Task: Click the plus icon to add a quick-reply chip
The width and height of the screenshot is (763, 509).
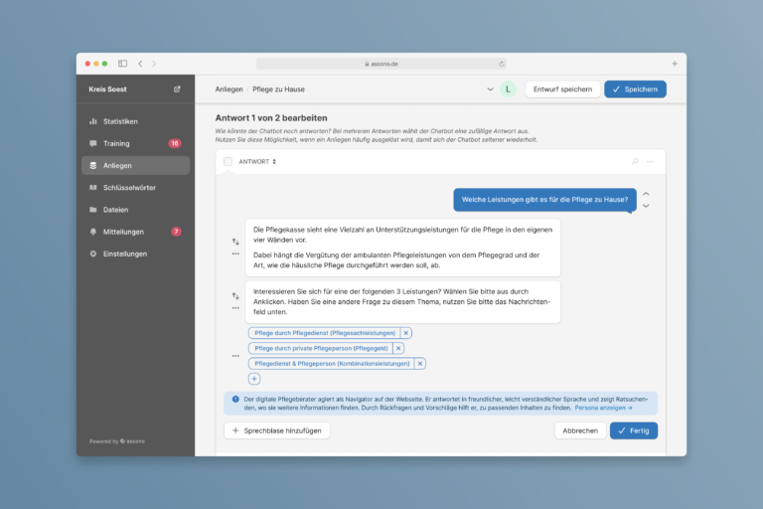Action: click(254, 379)
